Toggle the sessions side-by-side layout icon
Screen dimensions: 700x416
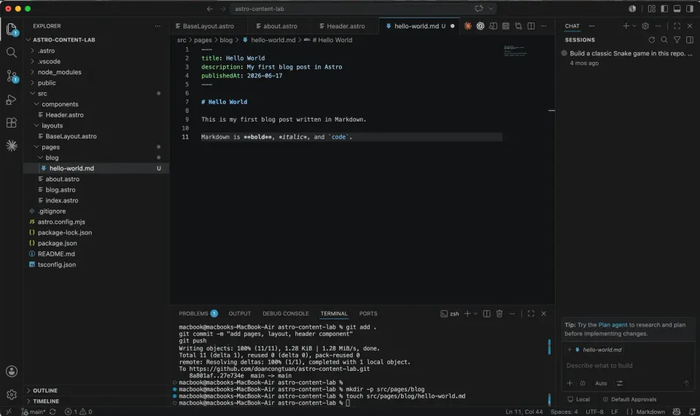coord(690,39)
